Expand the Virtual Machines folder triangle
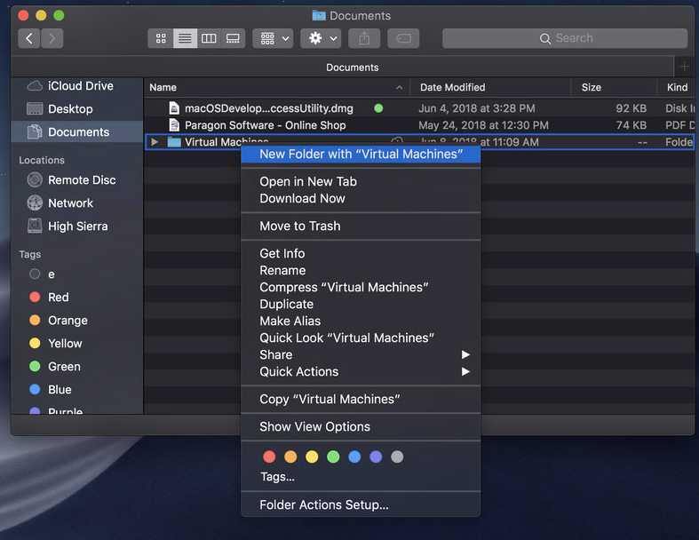The image size is (699, 540). click(x=155, y=142)
